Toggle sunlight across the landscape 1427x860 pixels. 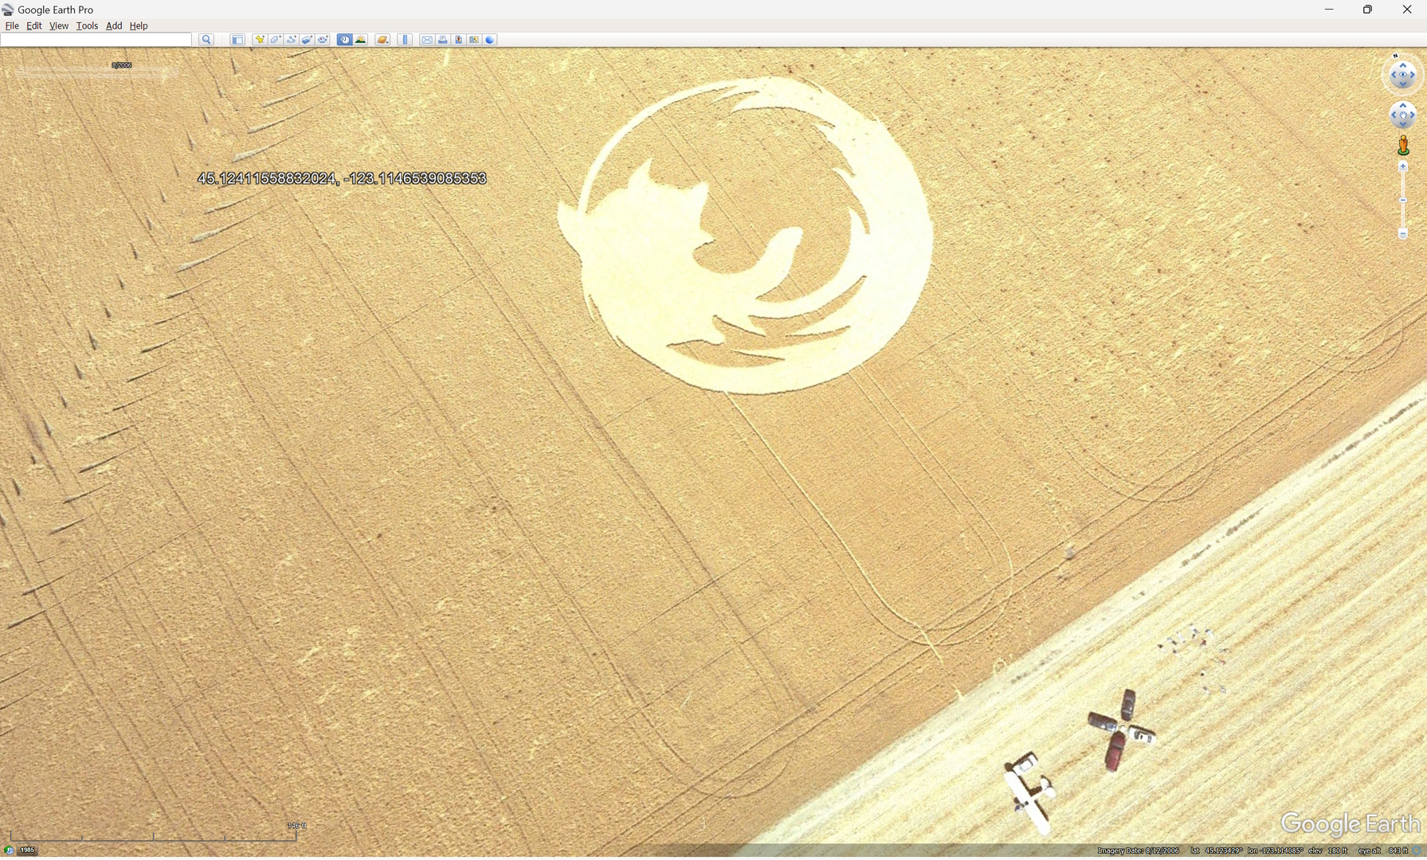[x=361, y=40]
